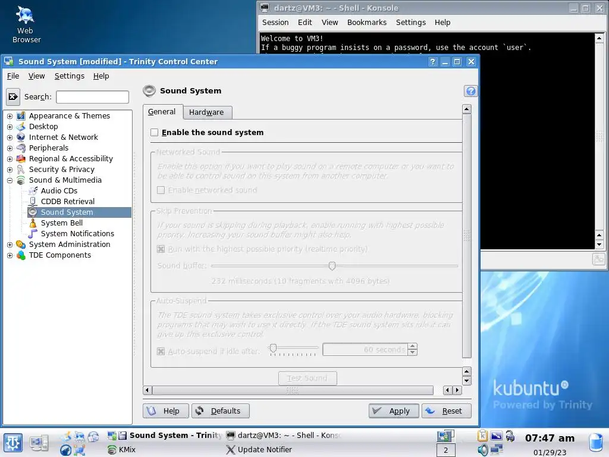Open the trash bin in the panel
The image size is (609, 457).
596,443
